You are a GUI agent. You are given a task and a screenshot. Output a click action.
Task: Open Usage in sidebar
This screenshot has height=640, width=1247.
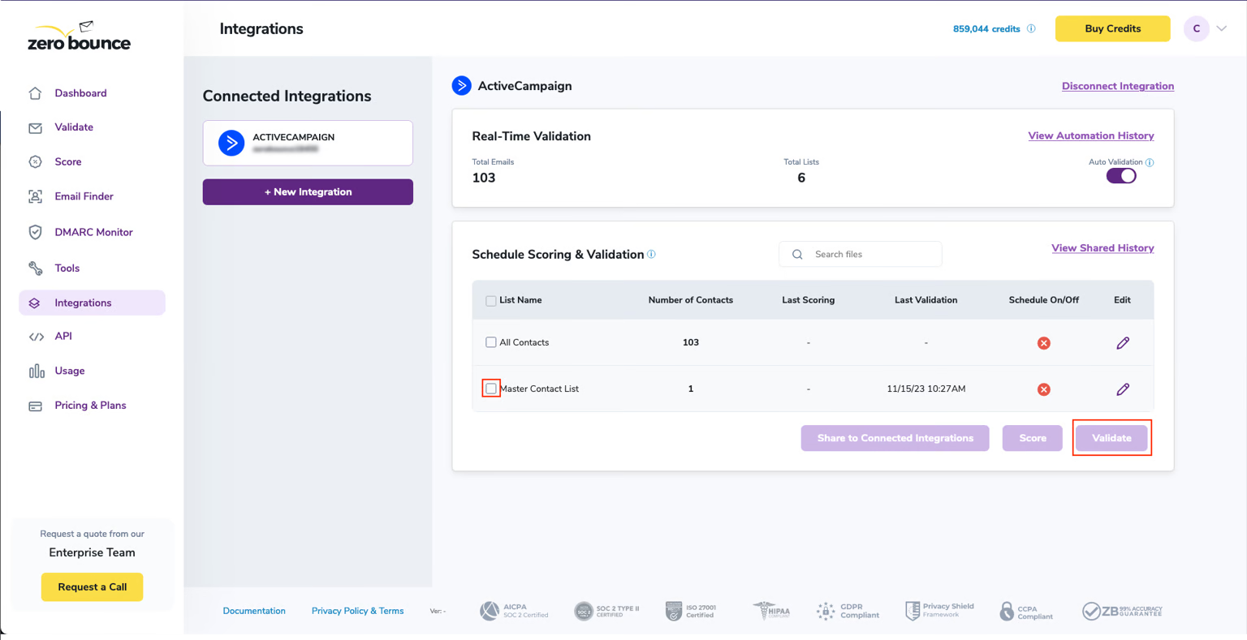[x=70, y=371]
